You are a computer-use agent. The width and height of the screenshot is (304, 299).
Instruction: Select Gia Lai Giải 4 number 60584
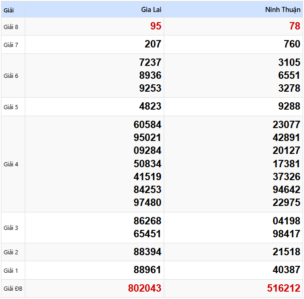147,125
